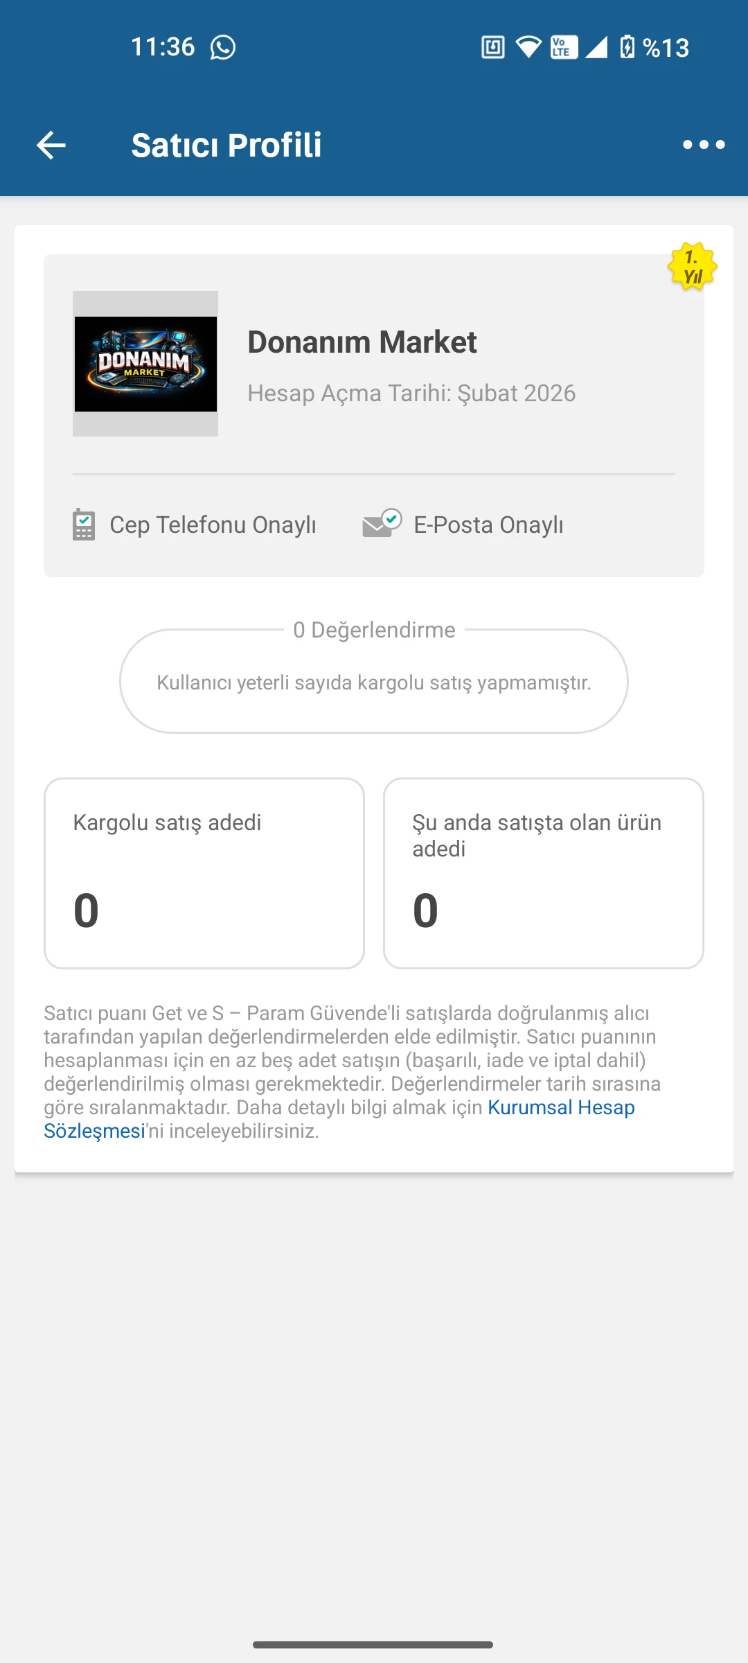Tap the NFC status icon
This screenshot has width=748, height=1663.
coord(493,47)
